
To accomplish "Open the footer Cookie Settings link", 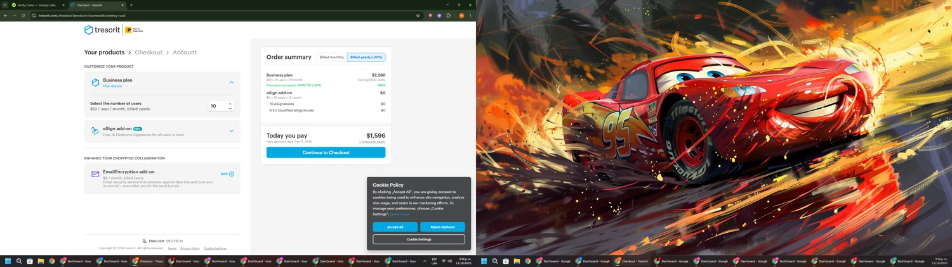I will click(215, 249).
